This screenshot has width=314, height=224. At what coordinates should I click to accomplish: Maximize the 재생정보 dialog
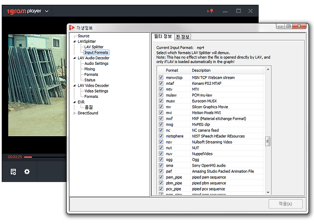(x=288, y=26)
